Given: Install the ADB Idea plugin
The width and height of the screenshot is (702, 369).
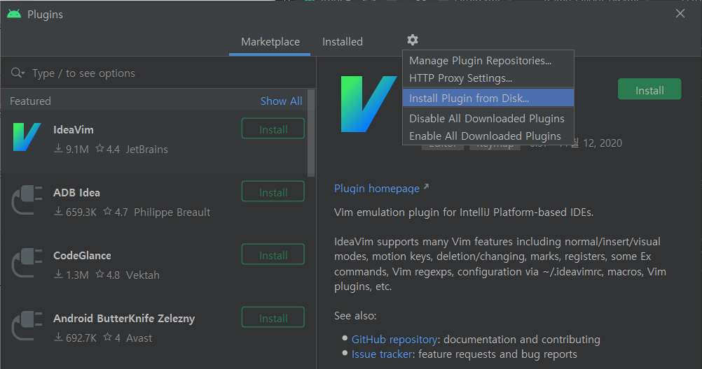Looking at the screenshot, I should point(273,192).
